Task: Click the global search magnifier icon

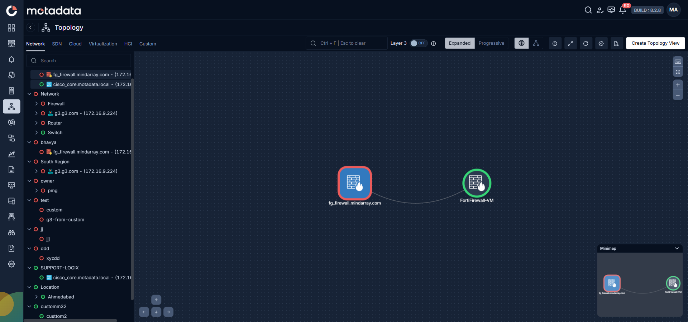Action: pos(588,10)
